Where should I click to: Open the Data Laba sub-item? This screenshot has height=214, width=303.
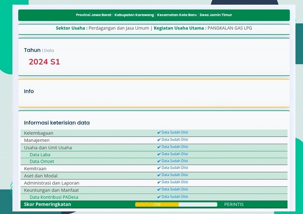click(x=40, y=155)
